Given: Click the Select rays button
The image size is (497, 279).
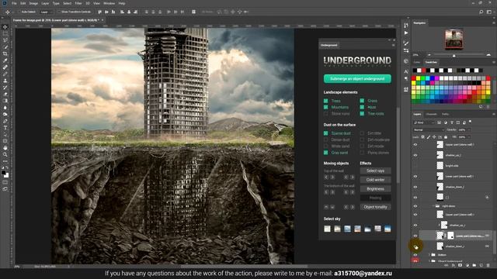Looking at the screenshot, I should pos(375,170).
